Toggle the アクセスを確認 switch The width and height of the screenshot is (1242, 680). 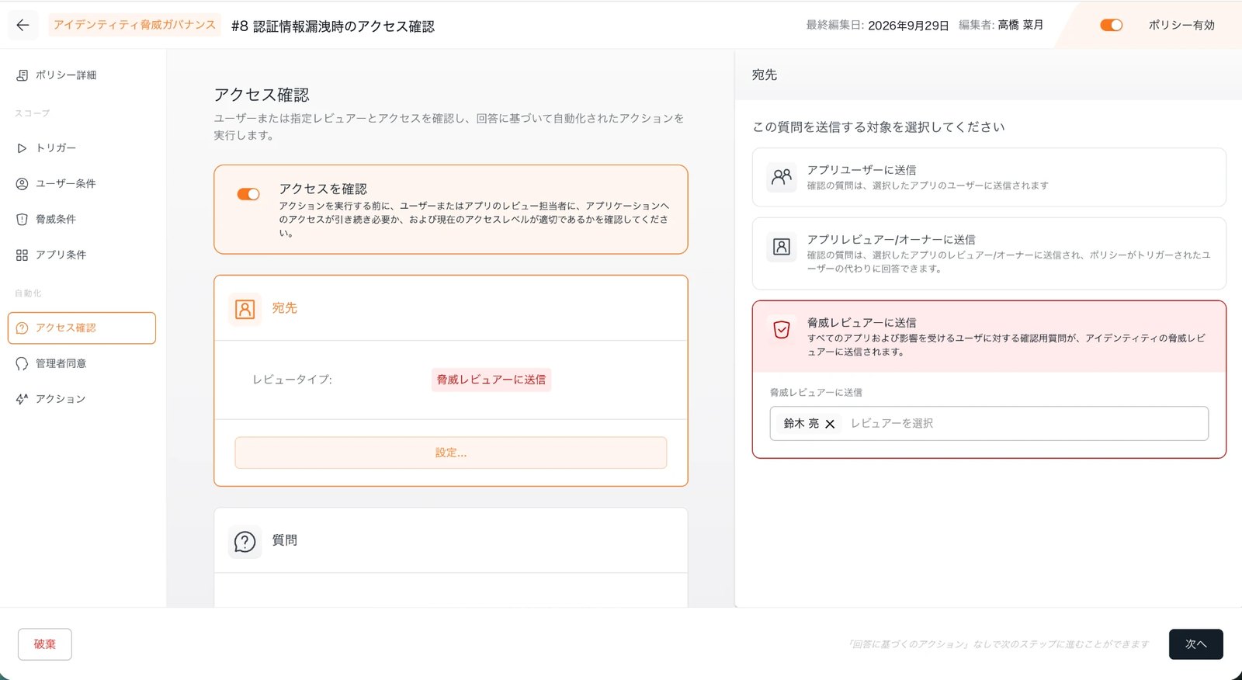click(248, 194)
